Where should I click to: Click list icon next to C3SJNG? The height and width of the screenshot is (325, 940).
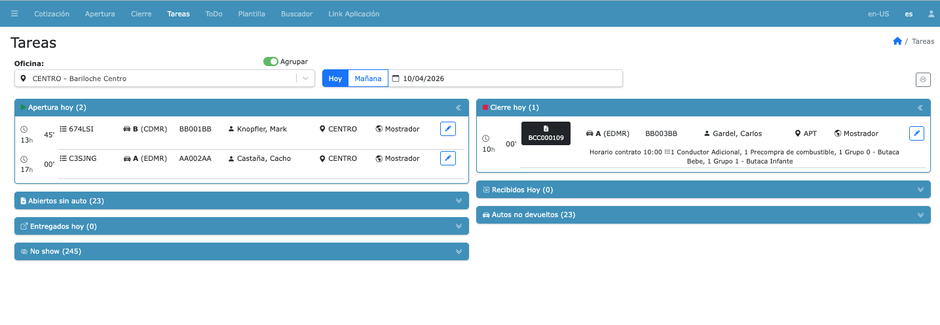click(63, 158)
